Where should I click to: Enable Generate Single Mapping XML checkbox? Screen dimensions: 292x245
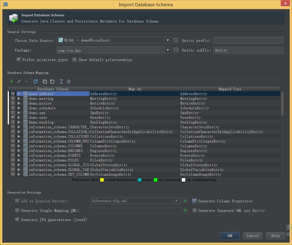click(17, 210)
